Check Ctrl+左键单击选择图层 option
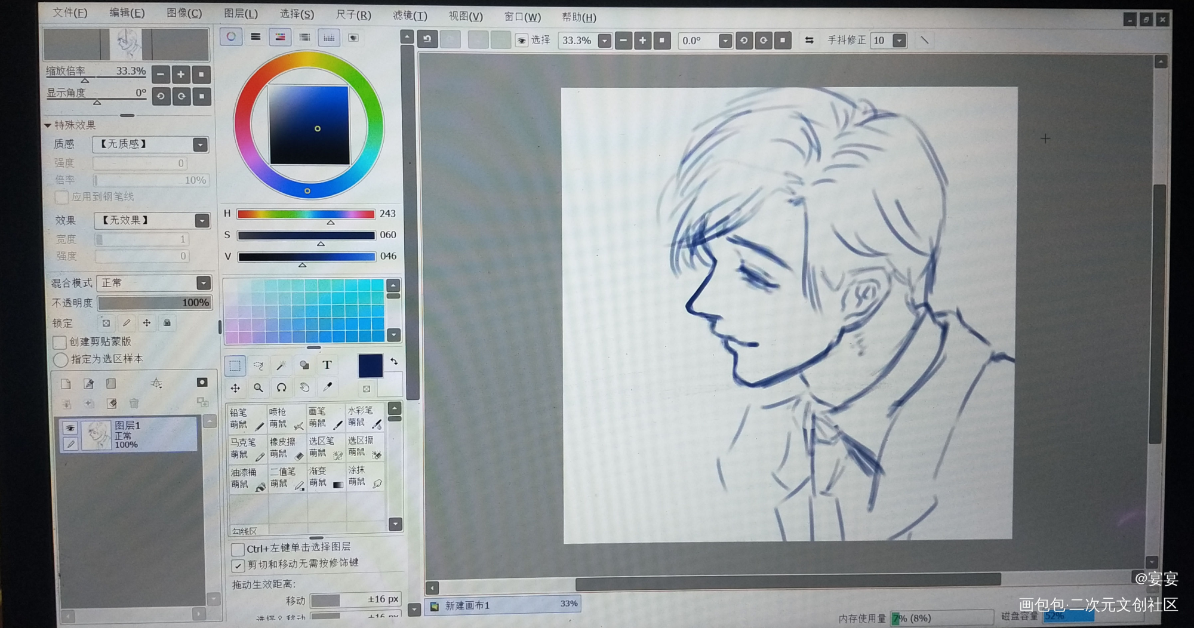This screenshot has height=628, width=1194. 238,549
